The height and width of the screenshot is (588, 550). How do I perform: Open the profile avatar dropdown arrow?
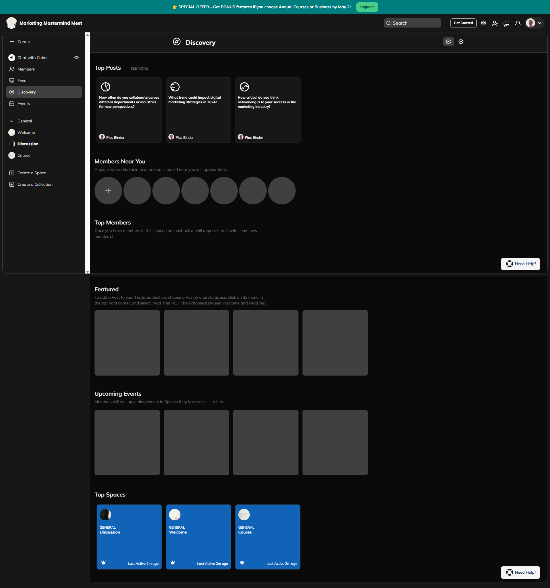coord(539,23)
